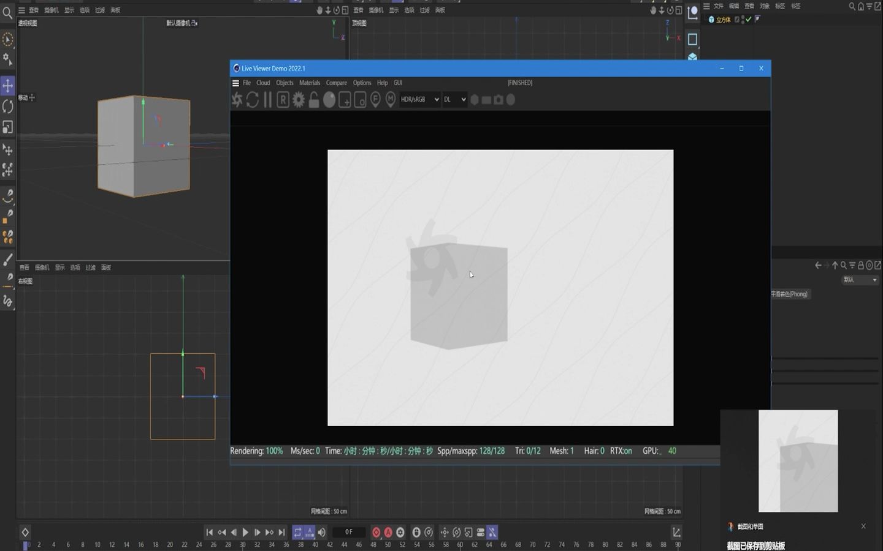The width and height of the screenshot is (883, 551).
Task: Toggle highlighted point-level animation icon in timeline
Action: (x=492, y=533)
